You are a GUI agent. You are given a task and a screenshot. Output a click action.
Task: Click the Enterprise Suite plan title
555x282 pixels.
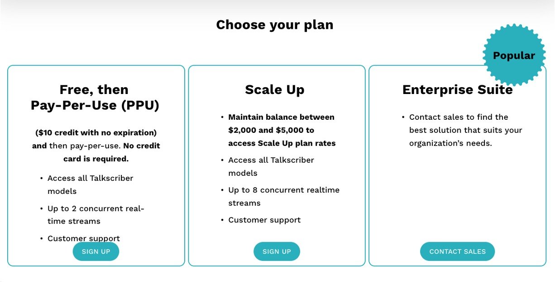[457, 89]
